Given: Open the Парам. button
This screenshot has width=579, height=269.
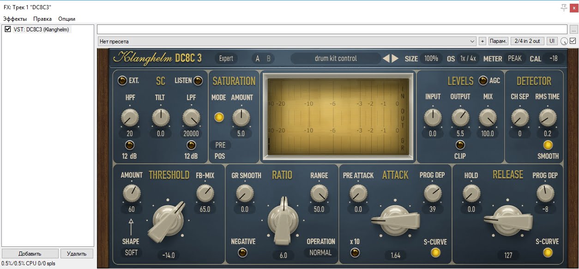Looking at the screenshot, I should (x=498, y=41).
